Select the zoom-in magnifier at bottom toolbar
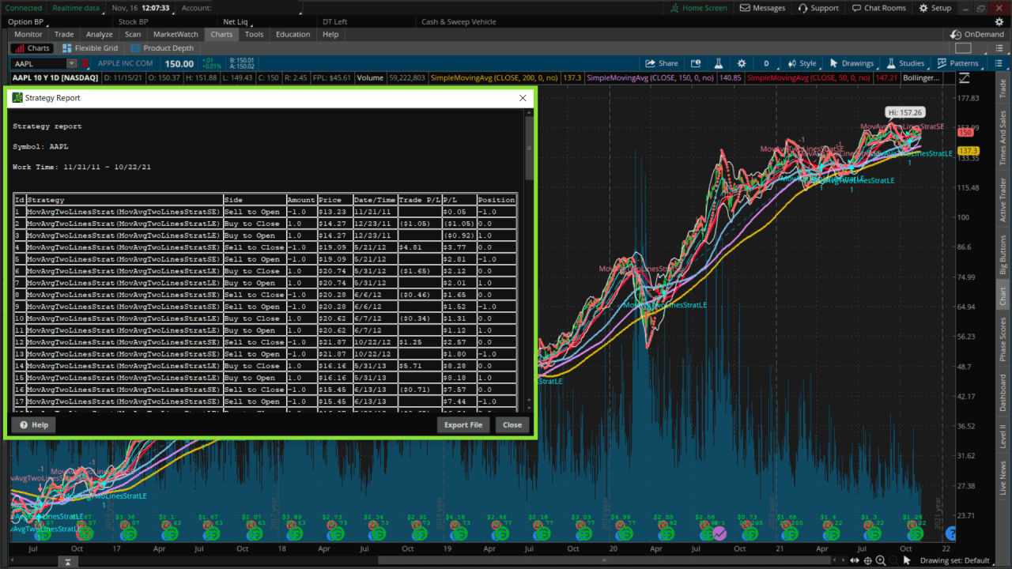 point(880,560)
